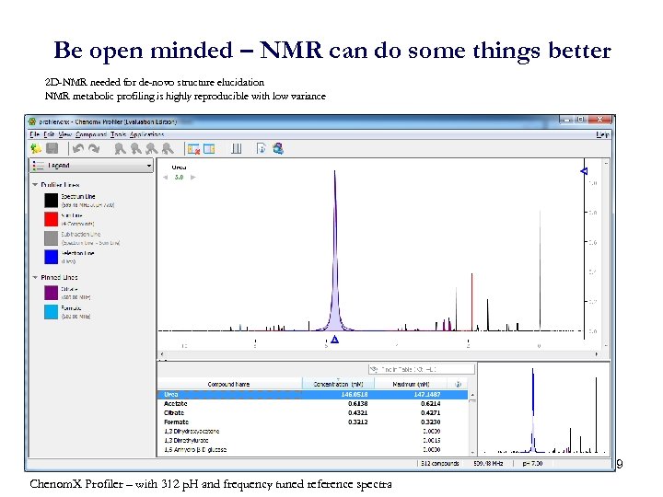Select the 1,3-Dimethylurate row

pyautogui.click(x=313, y=440)
